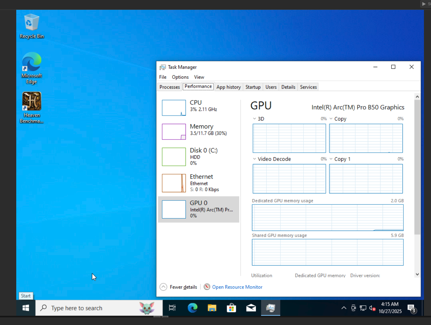Open the notification center icon
The height and width of the screenshot is (325, 431).
411,308
